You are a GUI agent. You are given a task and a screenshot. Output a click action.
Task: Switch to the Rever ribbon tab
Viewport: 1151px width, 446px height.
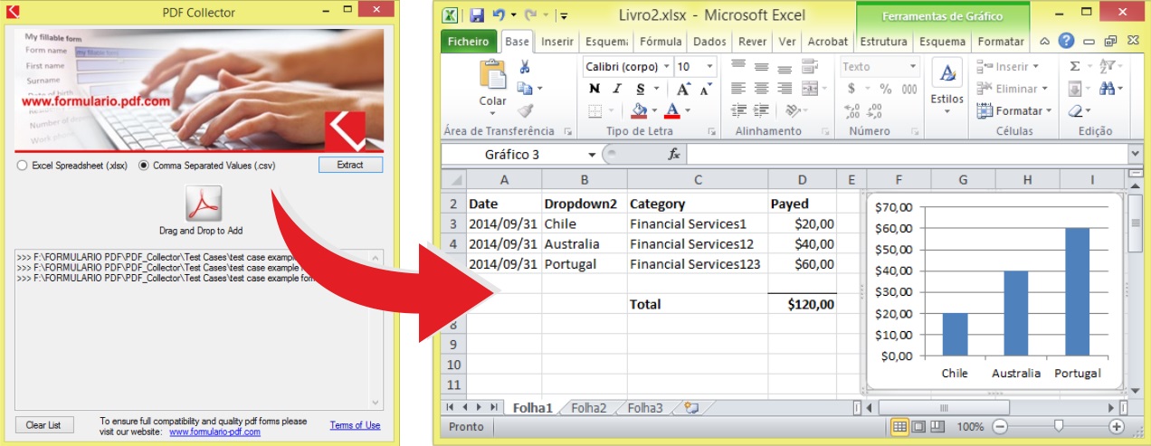(x=753, y=42)
